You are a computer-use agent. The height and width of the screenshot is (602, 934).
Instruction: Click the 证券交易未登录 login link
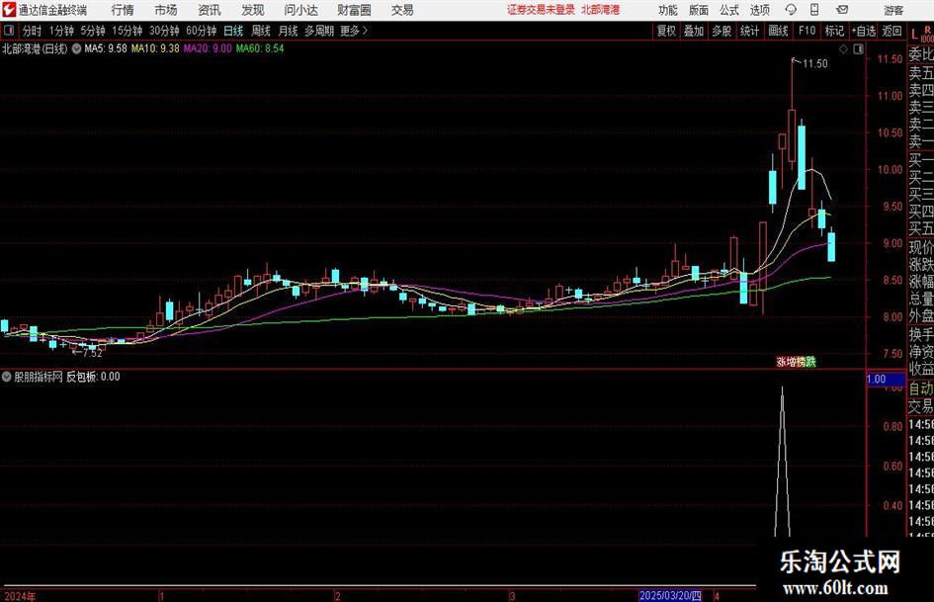tap(542, 10)
